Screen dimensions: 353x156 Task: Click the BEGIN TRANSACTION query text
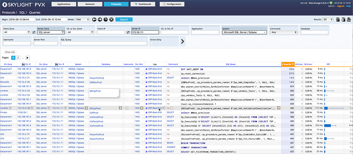(193, 143)
